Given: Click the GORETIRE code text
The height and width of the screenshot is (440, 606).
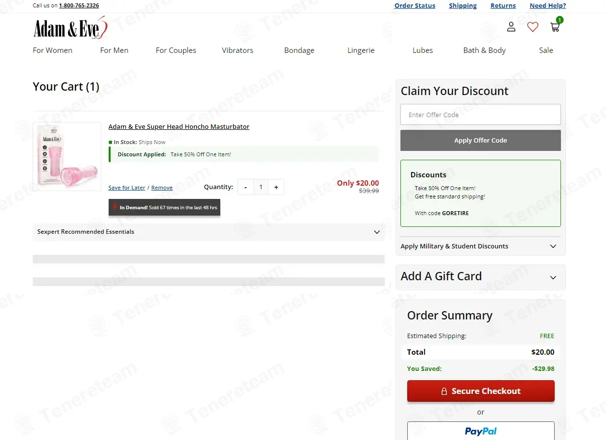Looking at the screenshot, I should (x=455, y=213).
